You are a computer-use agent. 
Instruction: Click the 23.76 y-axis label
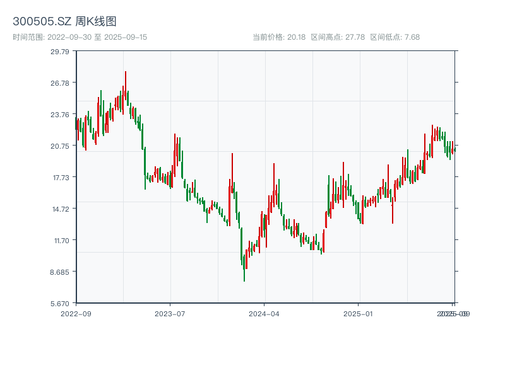60,115
